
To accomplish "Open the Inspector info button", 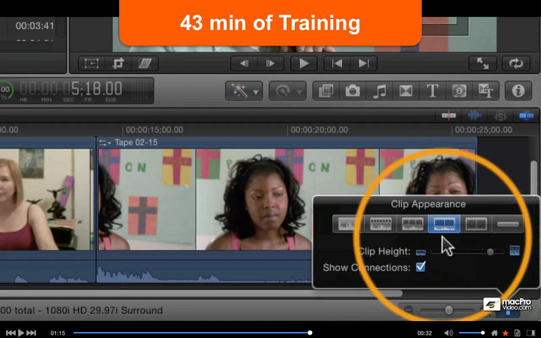I will click(x=519, y=91).
